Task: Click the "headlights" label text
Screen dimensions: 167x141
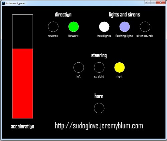Action: (104, 36)
